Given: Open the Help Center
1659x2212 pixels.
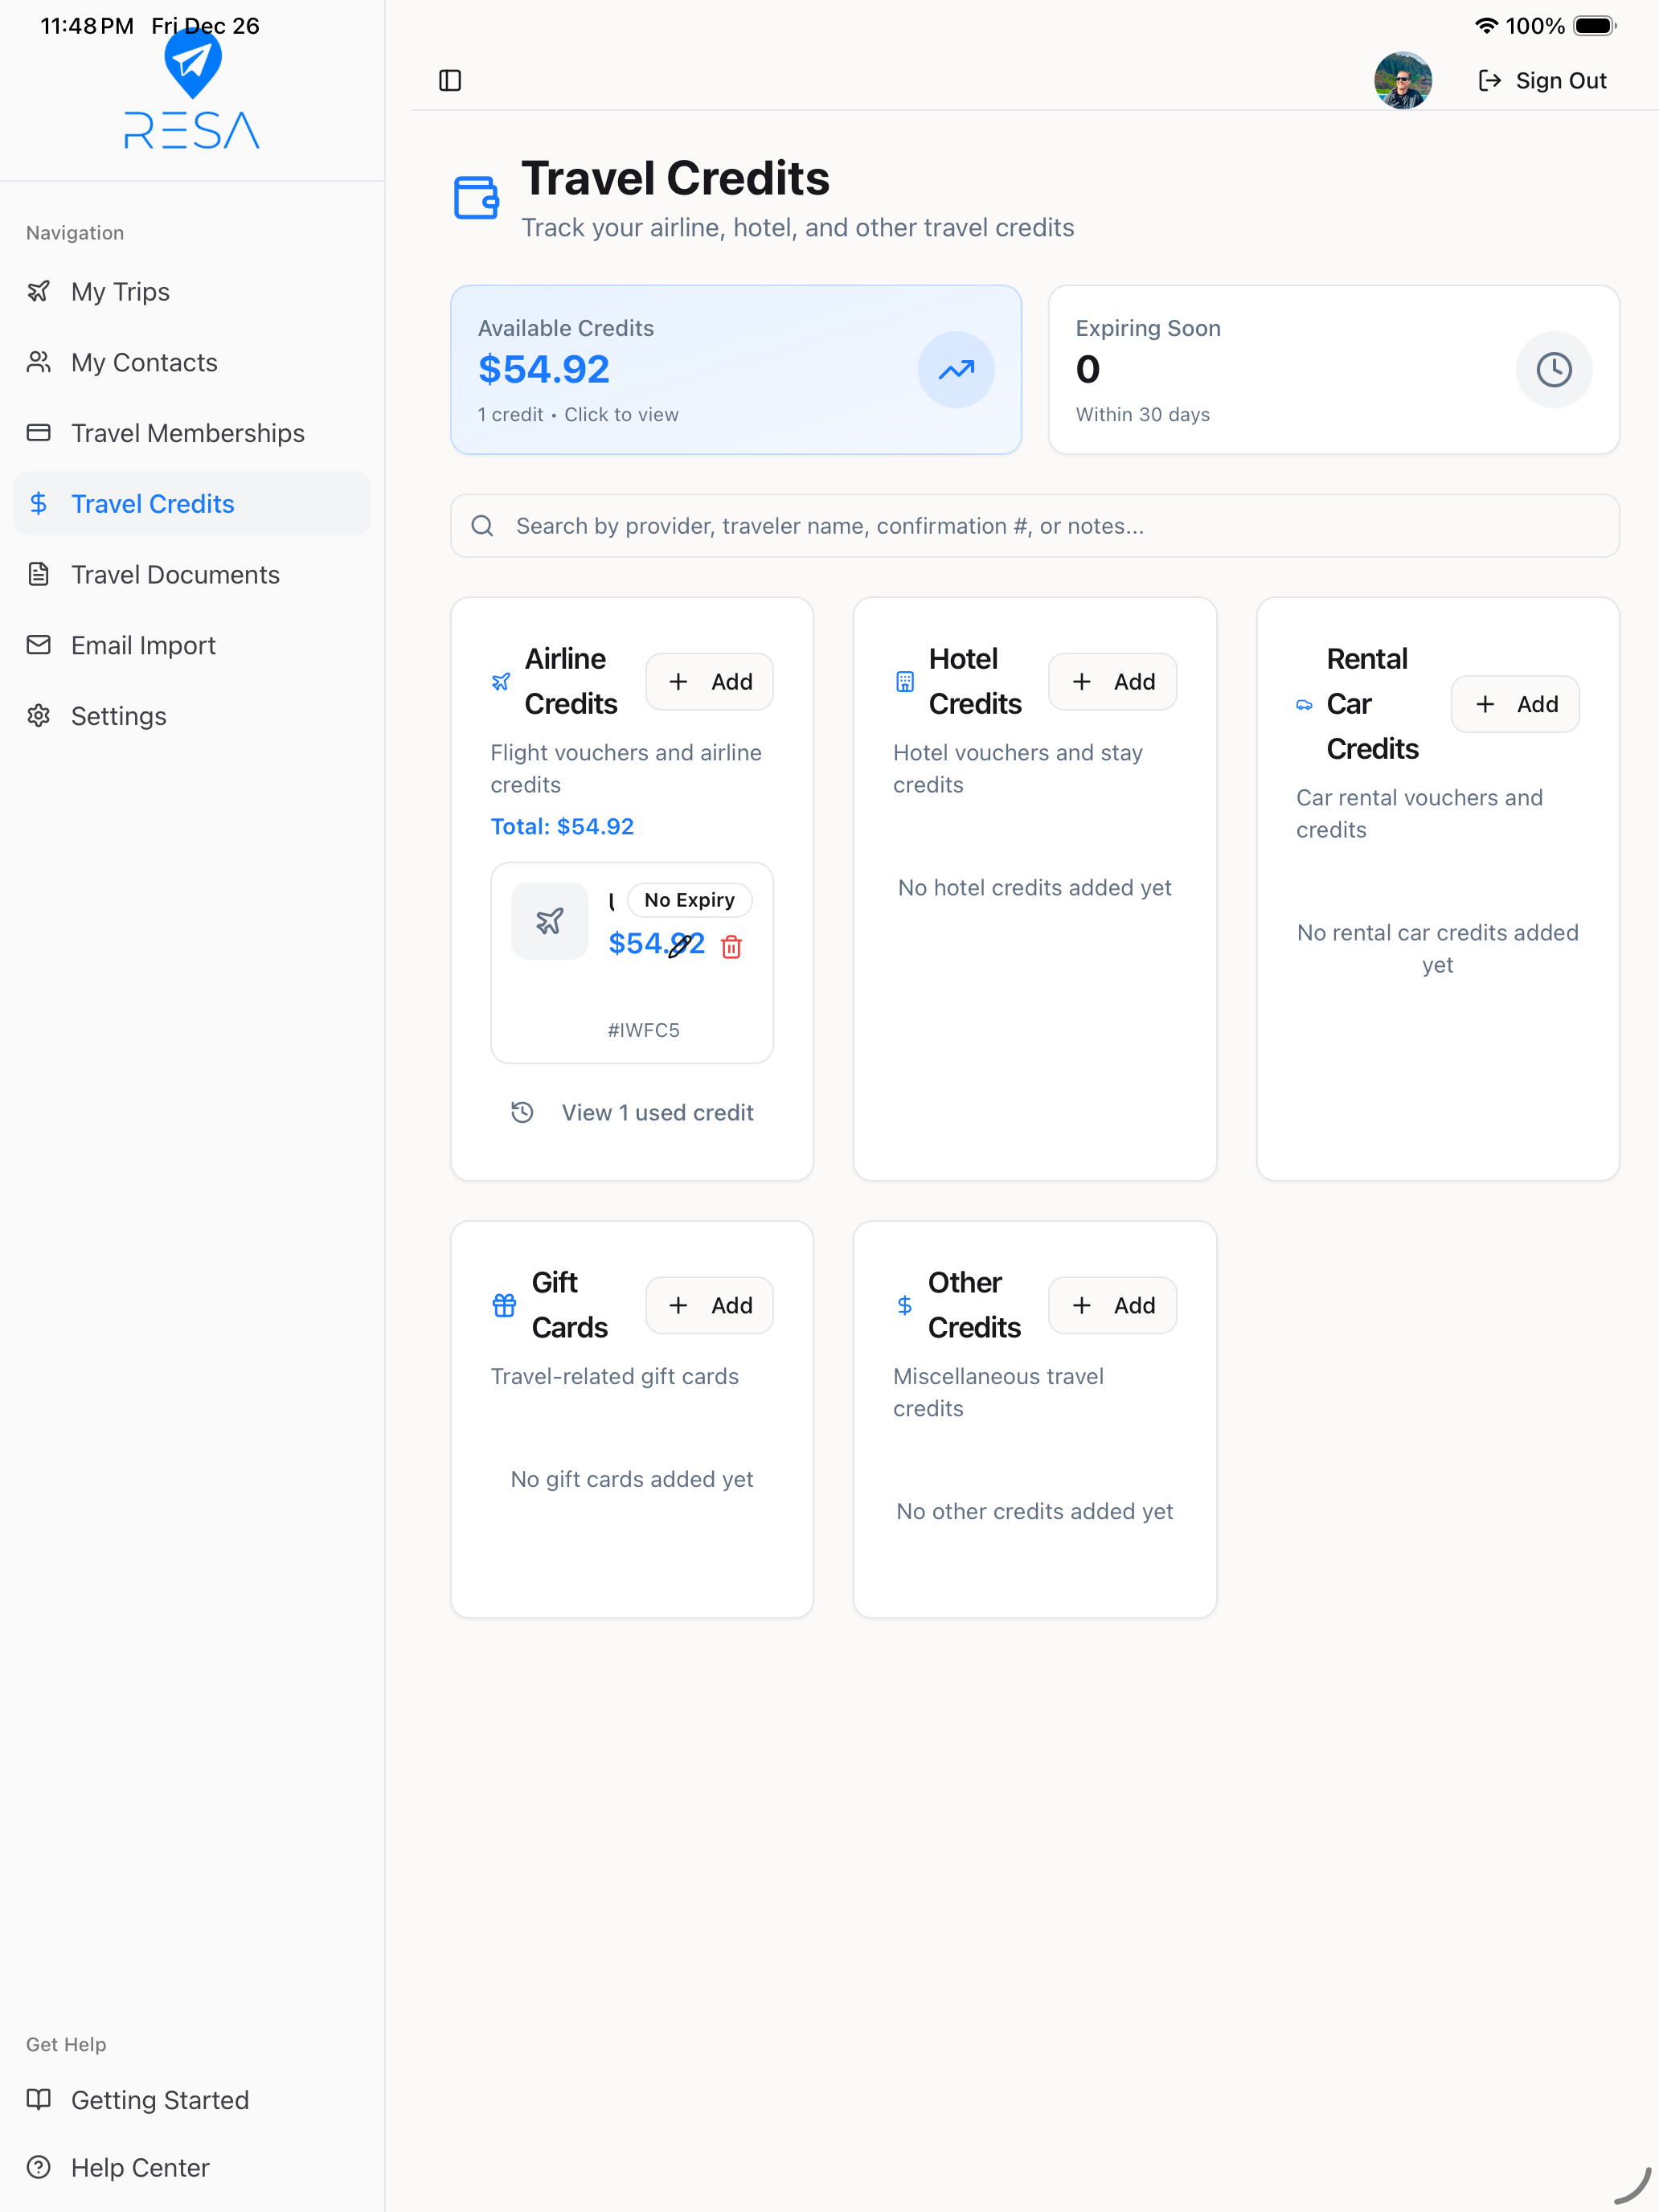Looking at the screenshot, I should coord(192,2167).
